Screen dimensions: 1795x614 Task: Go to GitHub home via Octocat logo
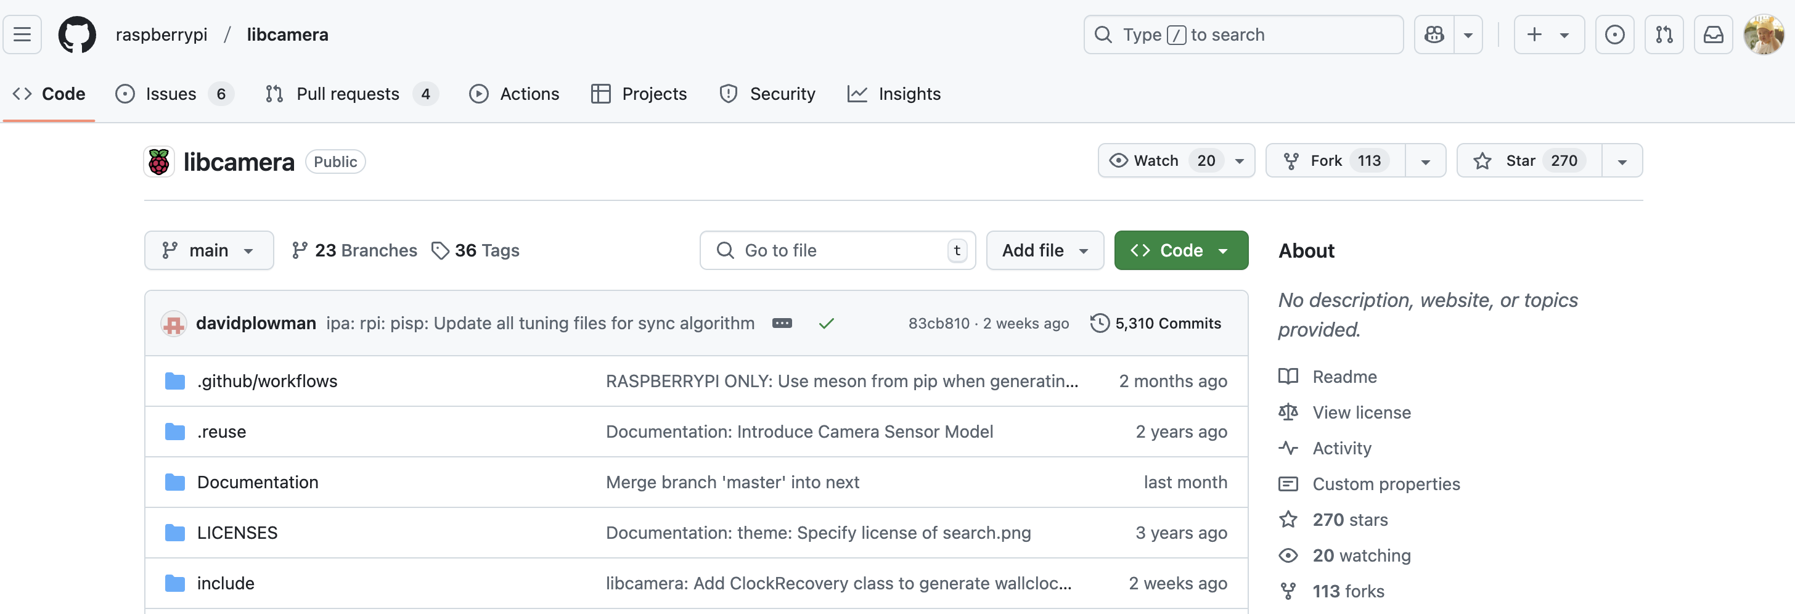tap(76, 34)
